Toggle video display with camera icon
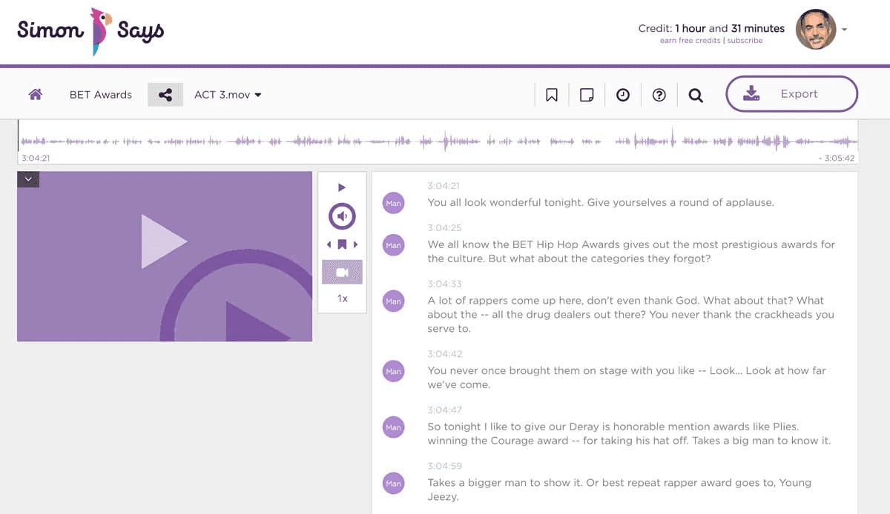This screenshot has width=890, height=514. (x=342, y=272)
